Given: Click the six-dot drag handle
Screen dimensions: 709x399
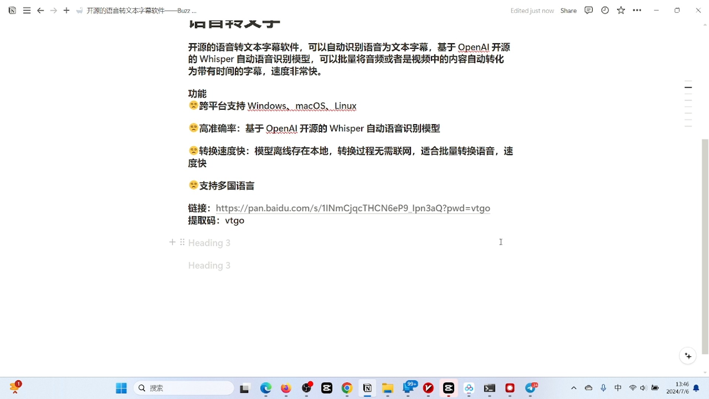Looking at the screenshot, I should pos(182,242).
